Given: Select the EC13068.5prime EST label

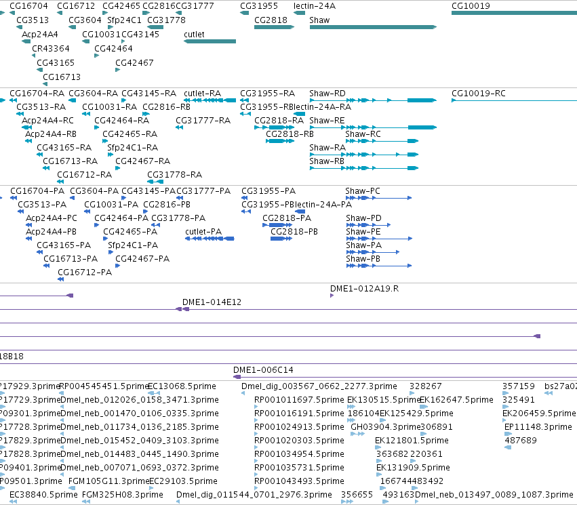Looking at the screenshot, I should tap(182, 386).
